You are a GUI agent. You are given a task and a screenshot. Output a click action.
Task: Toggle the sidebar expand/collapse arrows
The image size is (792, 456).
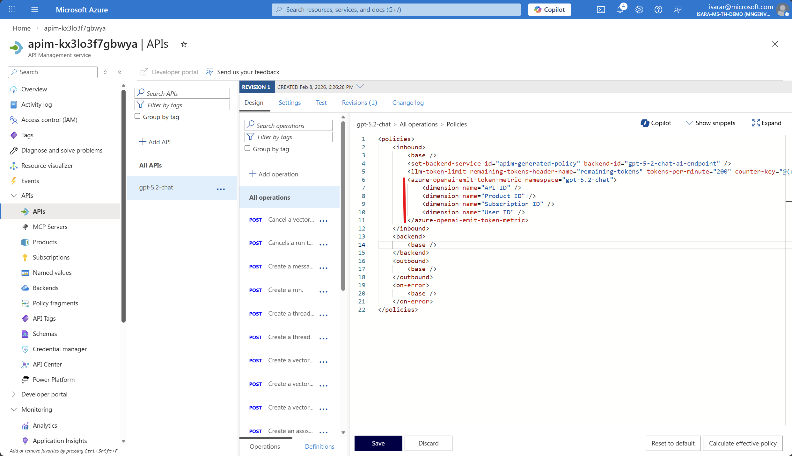105,72
